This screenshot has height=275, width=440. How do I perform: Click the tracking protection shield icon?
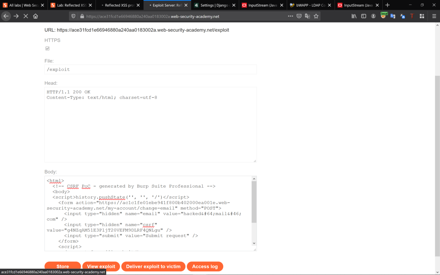74,16
